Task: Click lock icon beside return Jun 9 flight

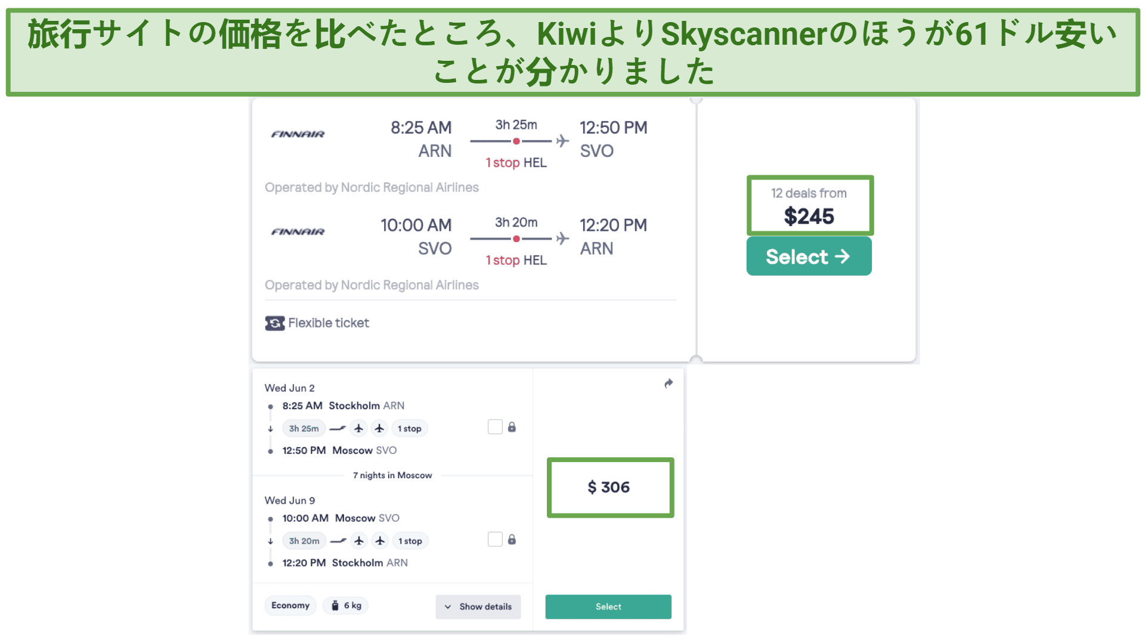Action: coord(512,540)
